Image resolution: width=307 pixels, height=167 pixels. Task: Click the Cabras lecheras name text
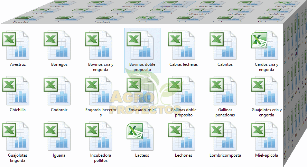184,64
